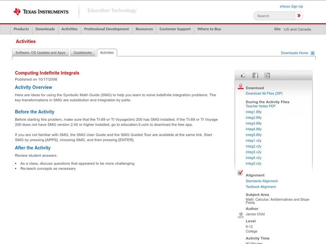Click the Alignment checkmark icon
This screenshot has width=326, height=244.
point(240,173)
